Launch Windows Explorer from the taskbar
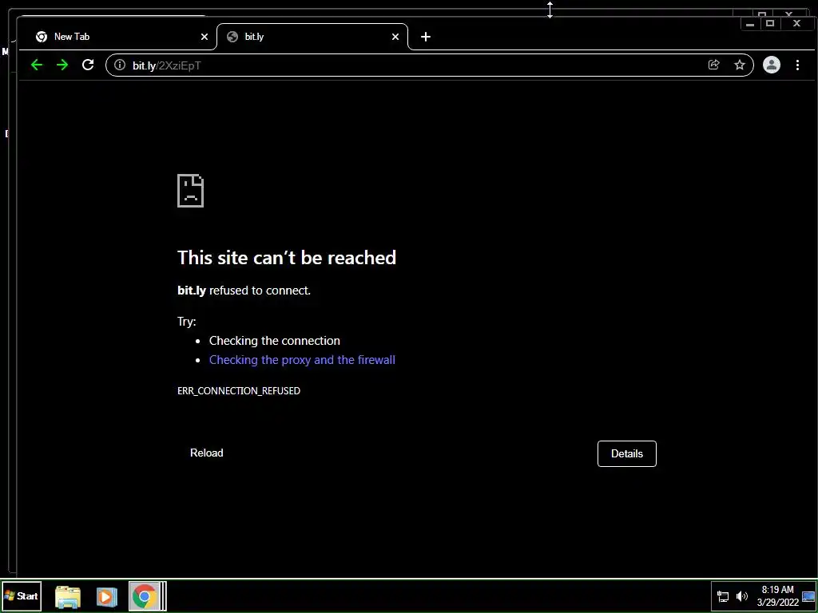The height and width of the screenshot is (613, 818). click(68, 596)
